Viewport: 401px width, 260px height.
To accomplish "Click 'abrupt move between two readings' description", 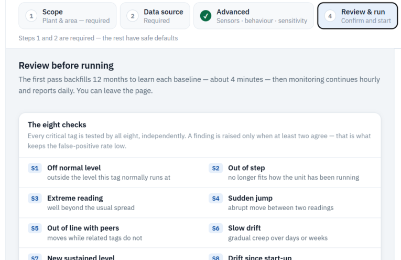I will [x=281, y=208].
